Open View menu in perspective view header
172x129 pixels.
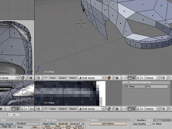tap(52, 78)
